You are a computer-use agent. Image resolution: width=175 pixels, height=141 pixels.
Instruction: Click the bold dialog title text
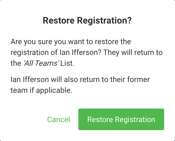pyautogui.click(x=87, y=21)
